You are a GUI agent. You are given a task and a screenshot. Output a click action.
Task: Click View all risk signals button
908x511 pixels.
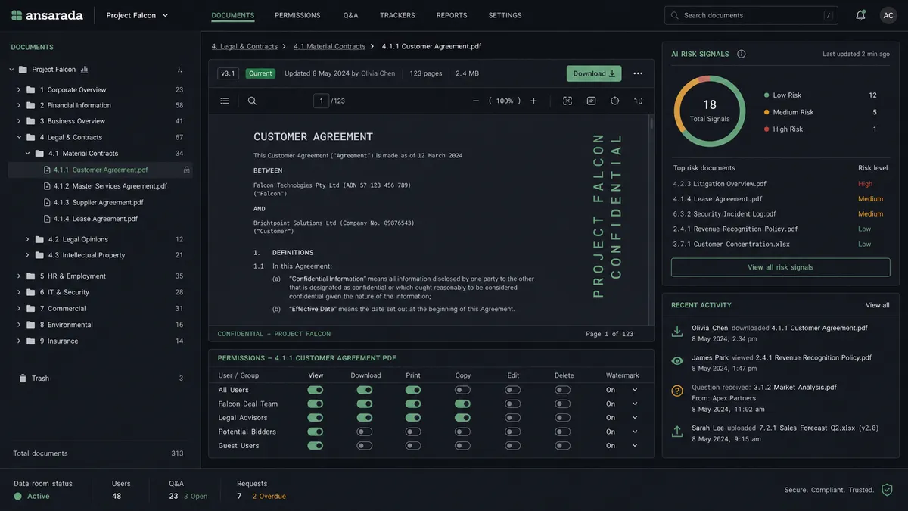pos(780,267)
